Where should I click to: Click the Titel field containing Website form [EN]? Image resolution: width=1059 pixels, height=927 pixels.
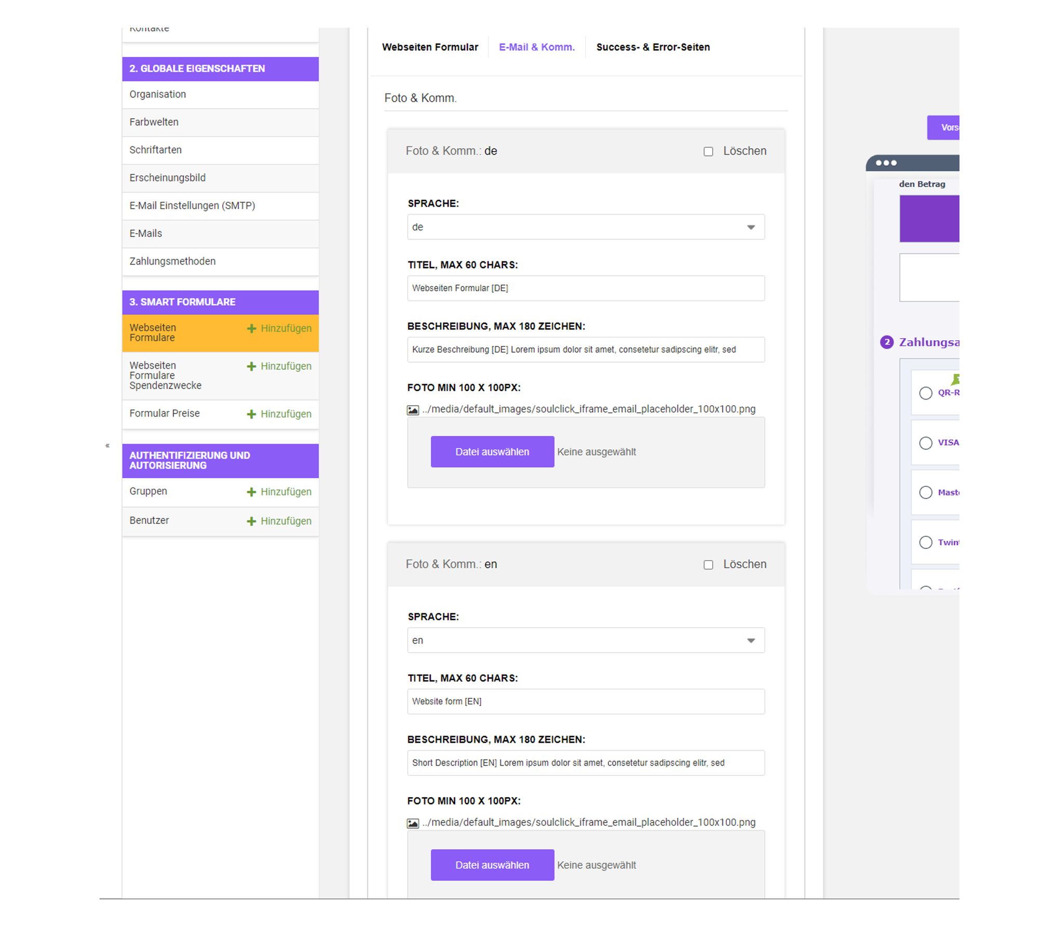(x=586, y=701)
